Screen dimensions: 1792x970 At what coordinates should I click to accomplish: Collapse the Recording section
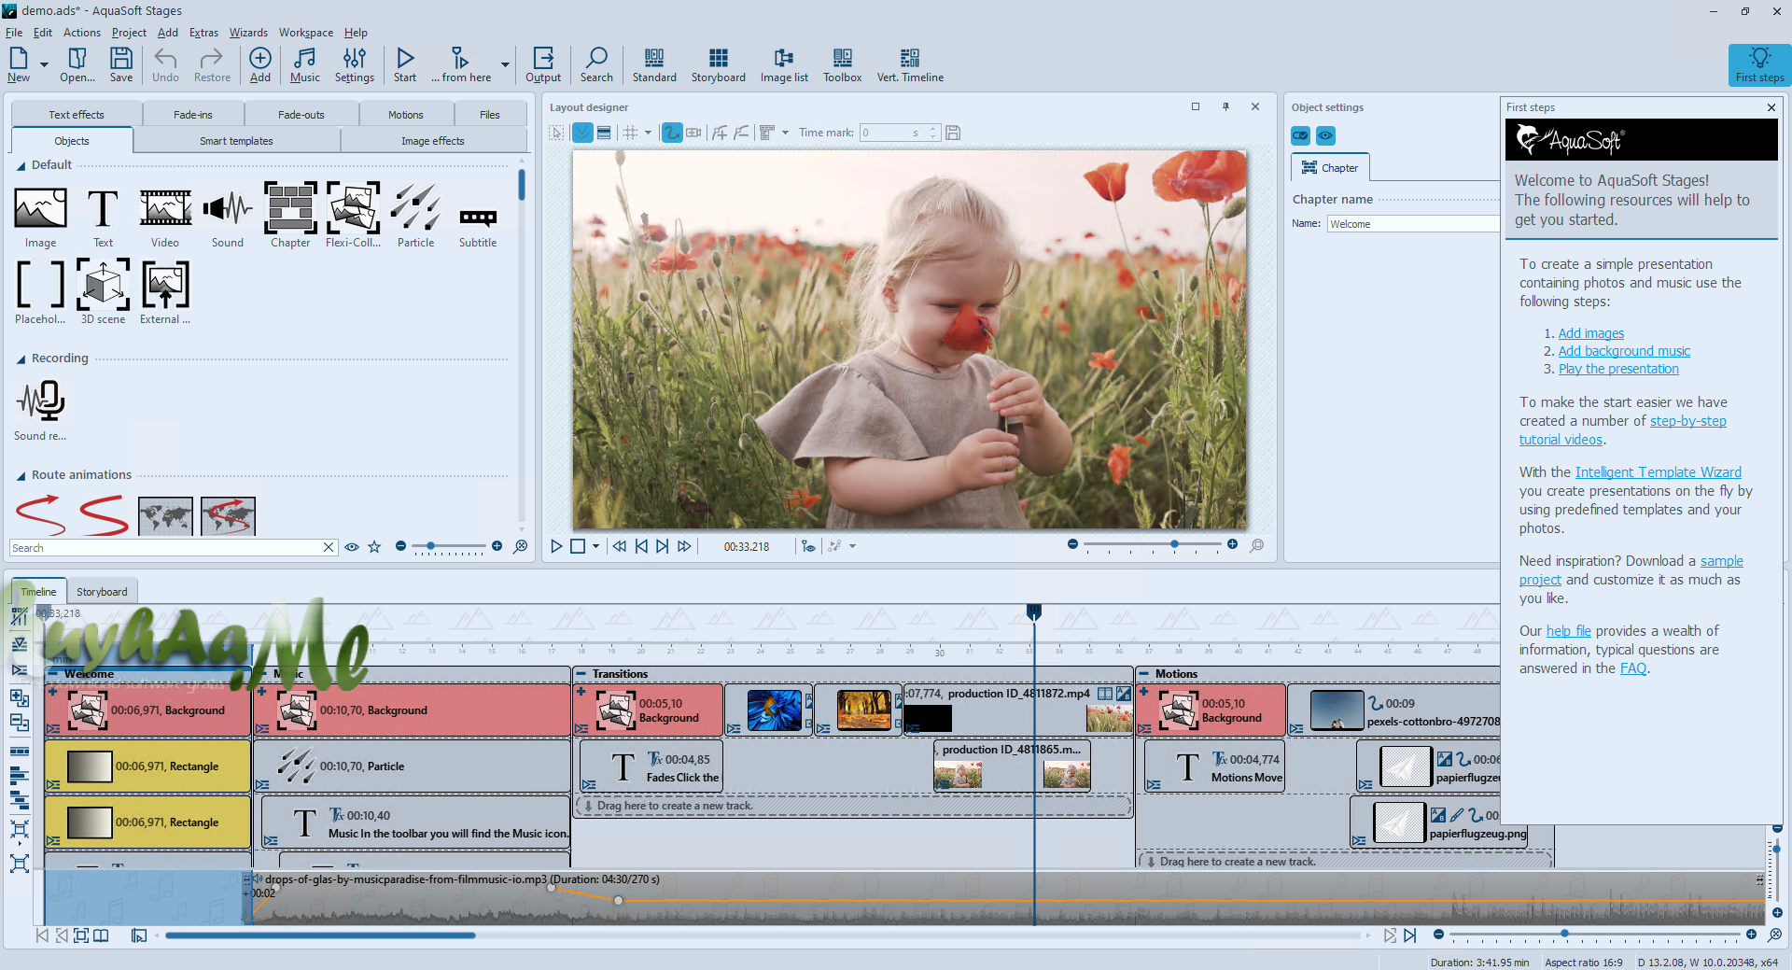point(21,358)
